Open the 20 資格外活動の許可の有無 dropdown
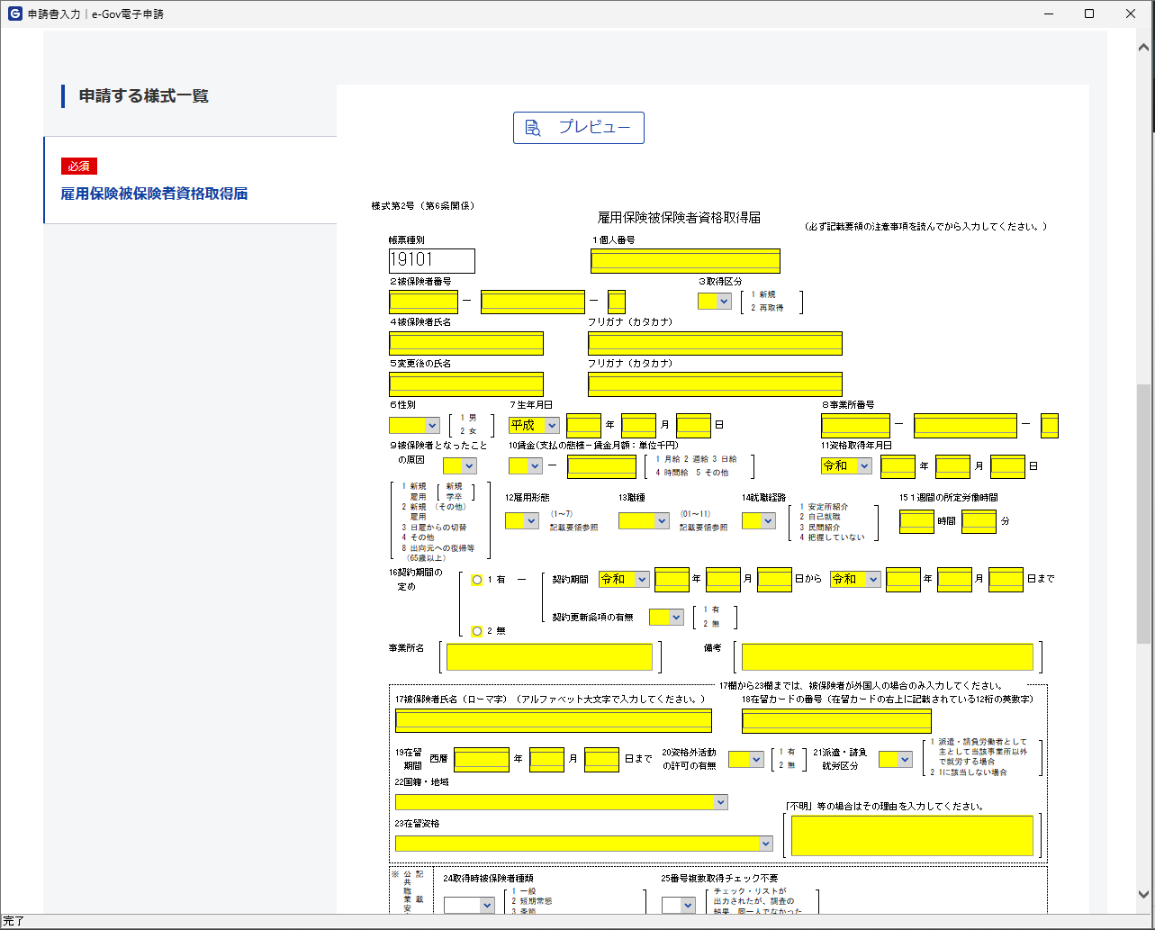The width and height of the screenshot is (1155, 930). coord(746,759)
